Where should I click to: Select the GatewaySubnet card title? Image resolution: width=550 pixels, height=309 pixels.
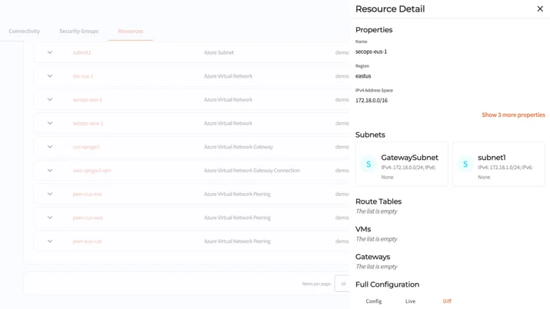click(410, 158)
